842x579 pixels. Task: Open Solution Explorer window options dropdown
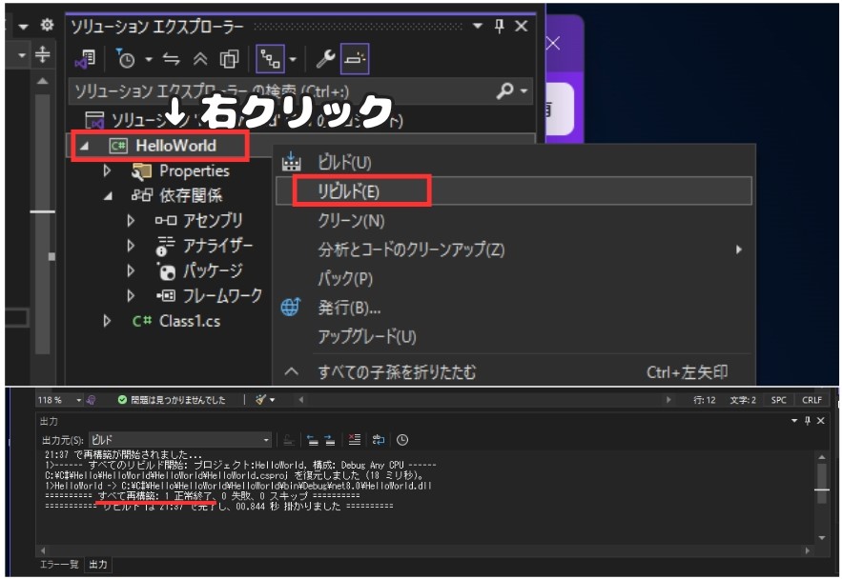coord(477,26)
